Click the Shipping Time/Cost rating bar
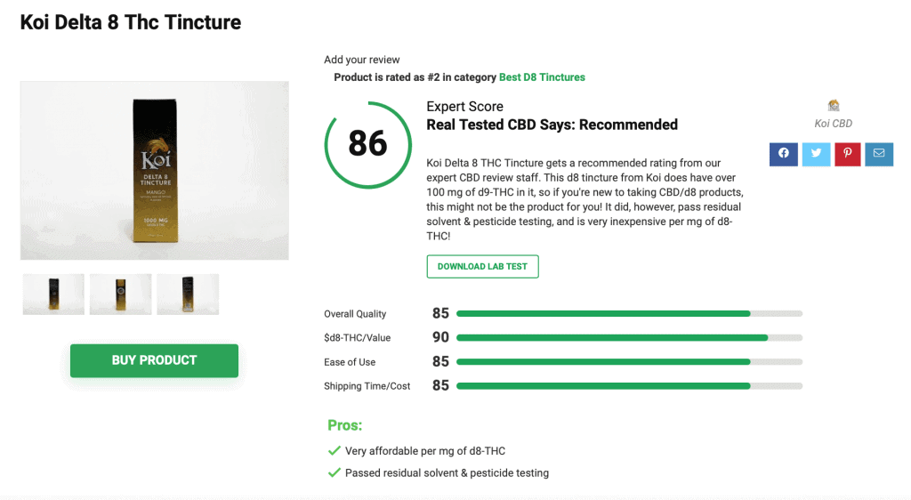This screenshot has width=911, height=500. [x=629, y=385]
